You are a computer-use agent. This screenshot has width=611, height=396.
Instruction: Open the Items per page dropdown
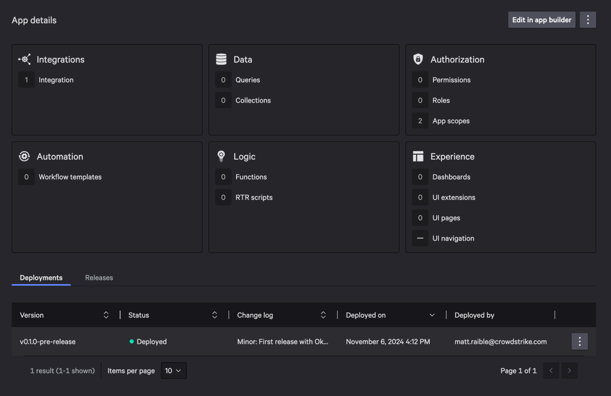point(173,370)
